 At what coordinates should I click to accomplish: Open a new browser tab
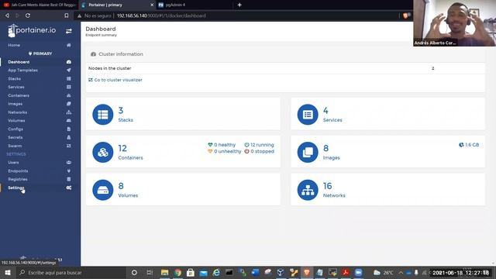(x=239, y=5)
